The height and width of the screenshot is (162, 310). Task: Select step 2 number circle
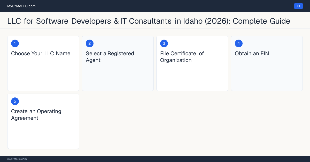(x=90, y=43)
